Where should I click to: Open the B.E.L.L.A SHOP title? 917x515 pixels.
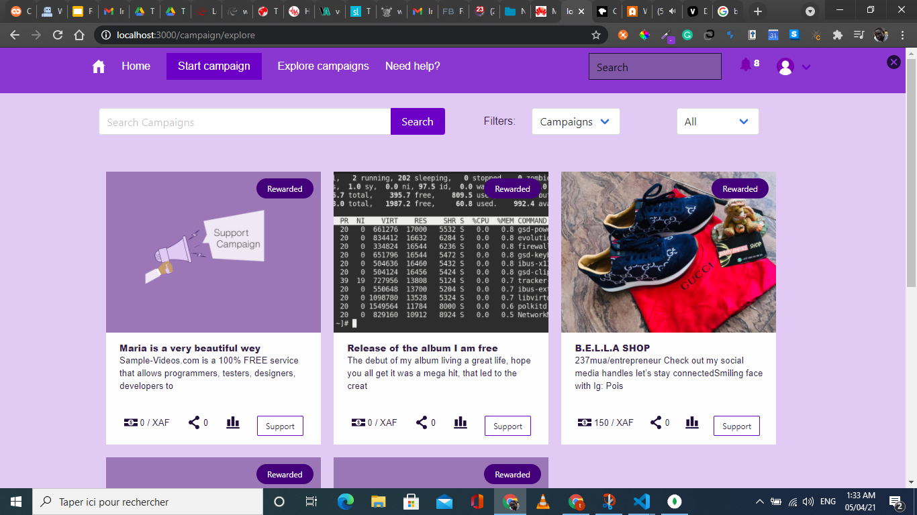coord(612,348)
